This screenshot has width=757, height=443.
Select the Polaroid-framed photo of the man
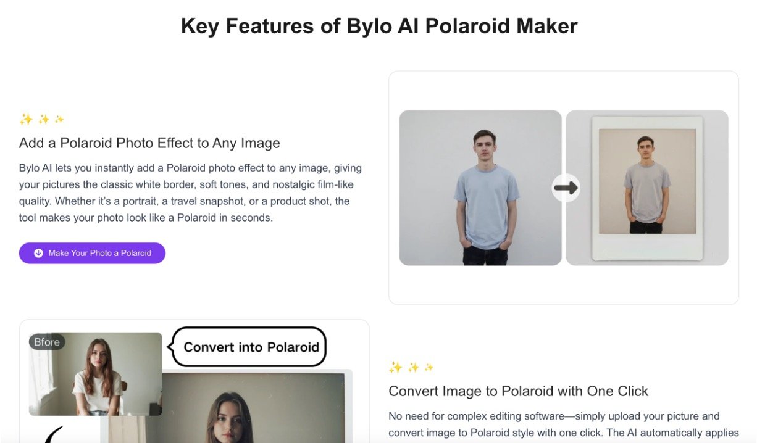pyautogui.click(x=647, y=188)
